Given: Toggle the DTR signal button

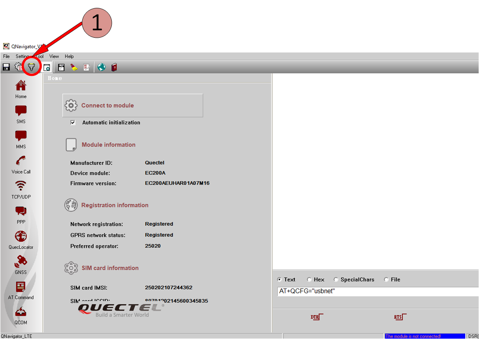Looking at the screenshot, I should coord(317,317).
